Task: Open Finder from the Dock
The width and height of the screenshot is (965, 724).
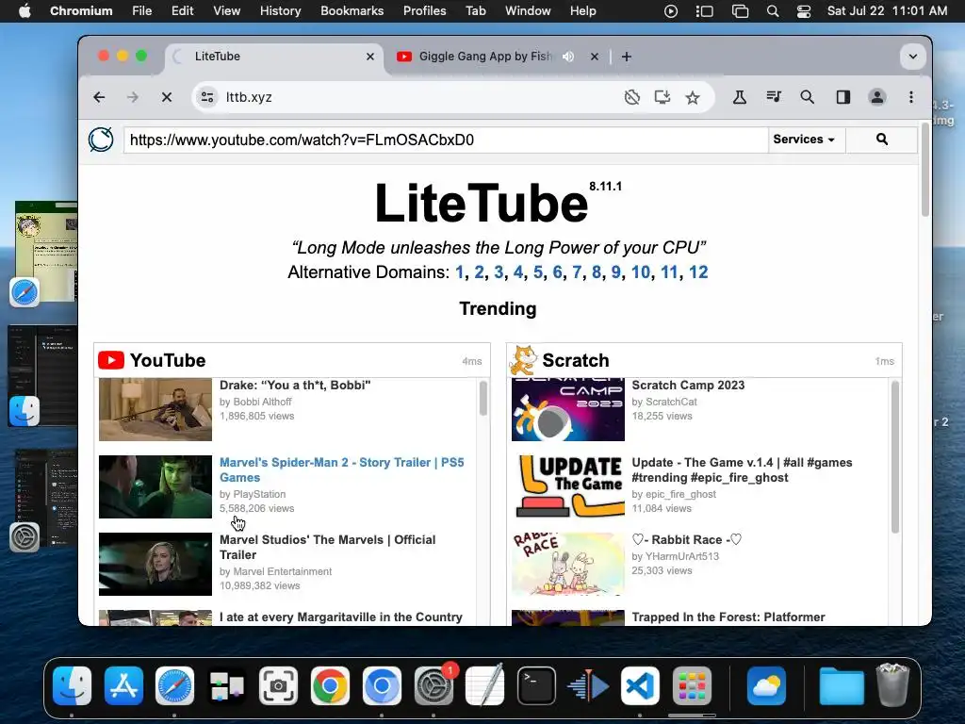Action: coord(72,685)
